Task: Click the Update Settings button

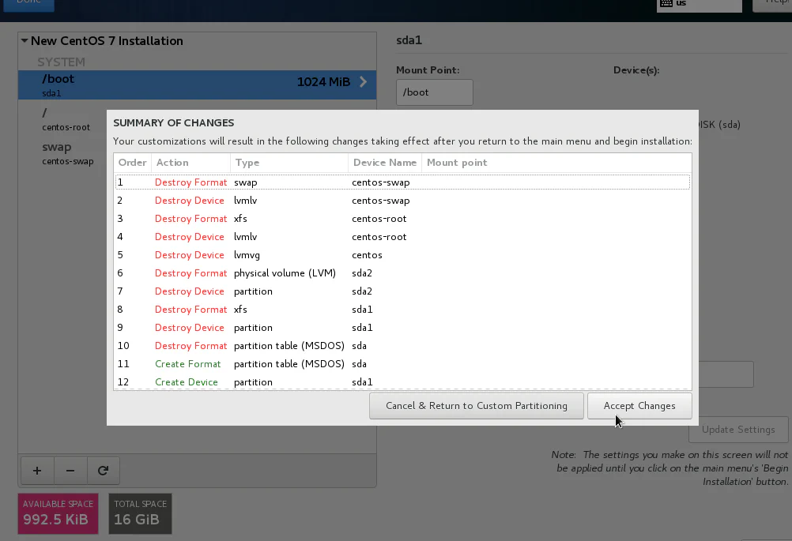Action: click(x=738, y=430)
